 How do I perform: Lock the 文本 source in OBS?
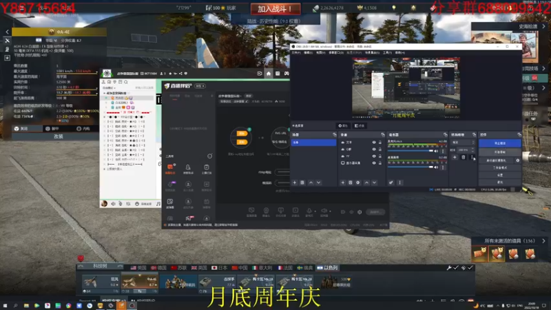coord(380,143)
